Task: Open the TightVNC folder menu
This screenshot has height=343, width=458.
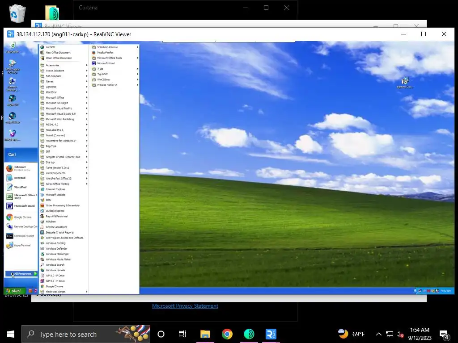Action: pos(115,74)
